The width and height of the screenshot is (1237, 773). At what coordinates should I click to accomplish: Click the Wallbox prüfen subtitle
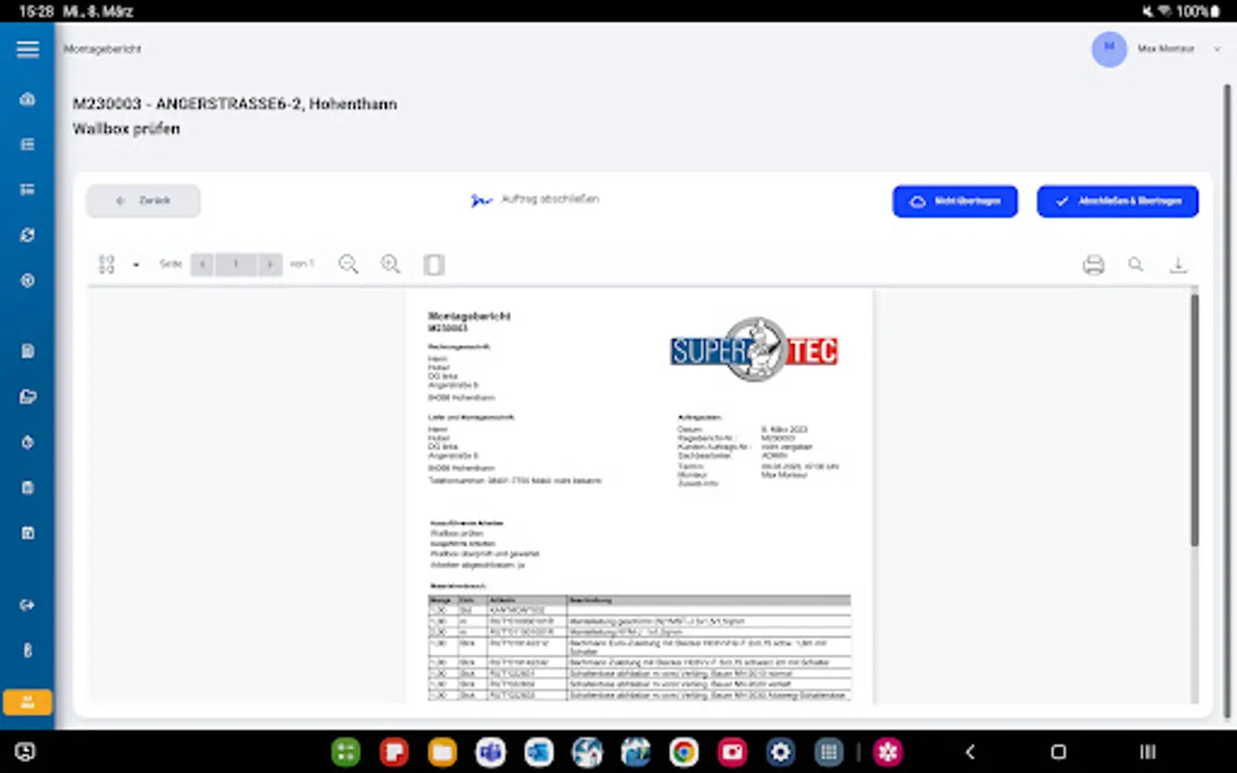click(126, 129)
